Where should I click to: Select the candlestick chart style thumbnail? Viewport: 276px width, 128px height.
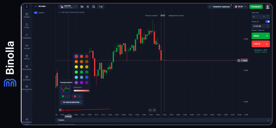coord(65,89)
